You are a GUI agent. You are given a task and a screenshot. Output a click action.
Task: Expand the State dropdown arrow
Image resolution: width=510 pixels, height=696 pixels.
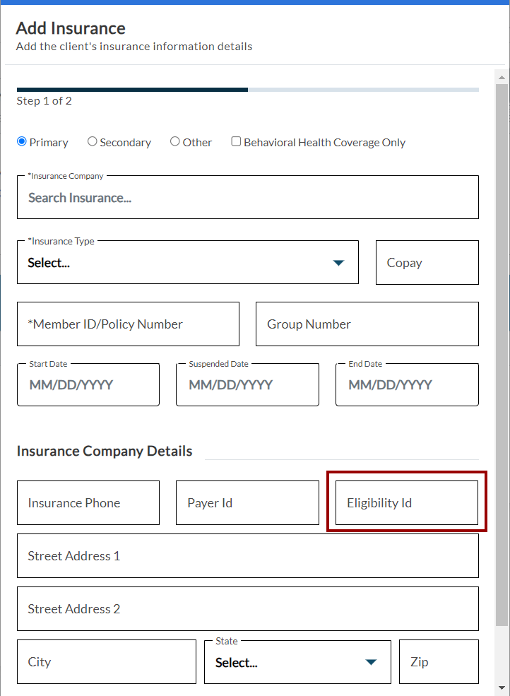coord(371,663)
